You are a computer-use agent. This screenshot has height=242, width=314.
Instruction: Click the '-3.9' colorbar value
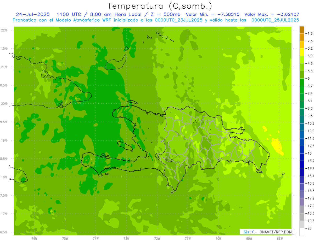click(x=309, y=56)
